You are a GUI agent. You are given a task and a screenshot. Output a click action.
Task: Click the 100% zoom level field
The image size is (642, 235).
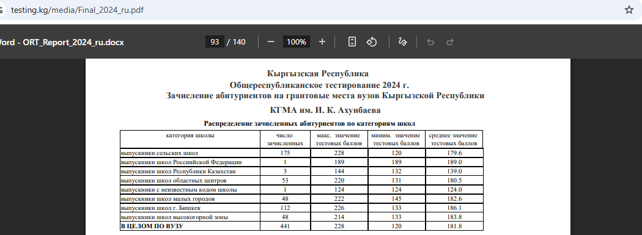coord(297,42)
